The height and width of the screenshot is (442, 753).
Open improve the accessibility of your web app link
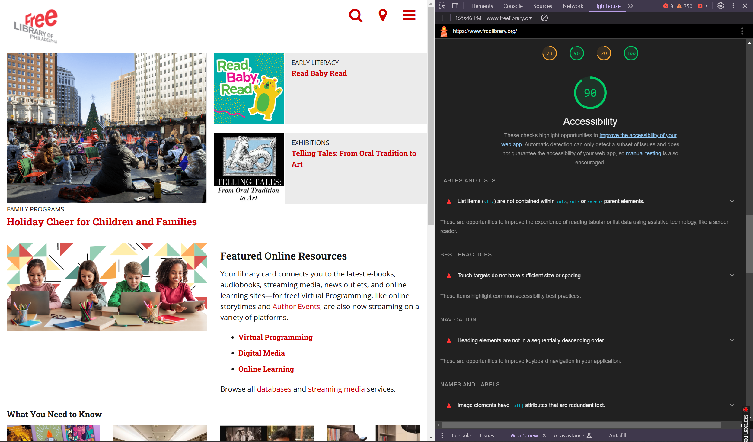638,135
